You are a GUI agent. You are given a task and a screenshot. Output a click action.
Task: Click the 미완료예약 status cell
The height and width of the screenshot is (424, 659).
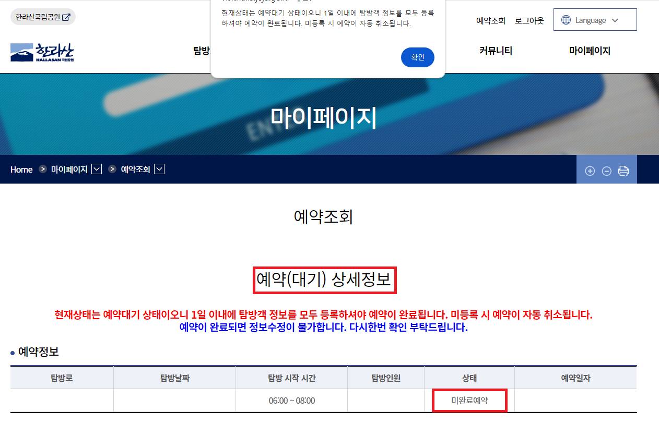[469, 401]
